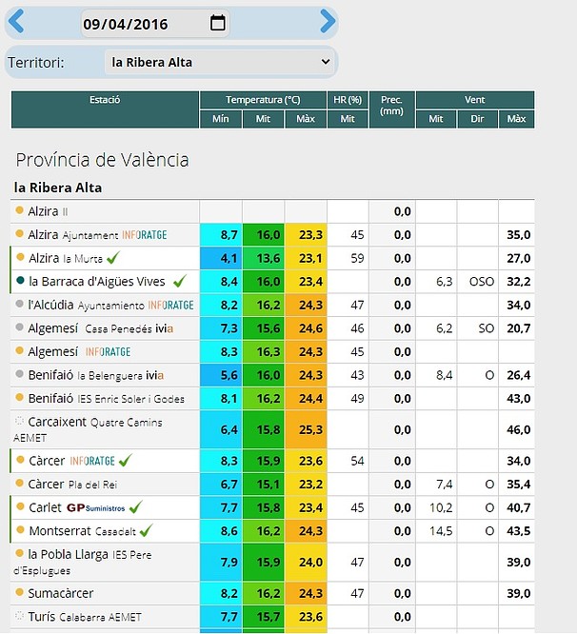Click the checkmark next to Càrcer INFORATGE
This screenshot has height=634, width=577.
[126, 460]
